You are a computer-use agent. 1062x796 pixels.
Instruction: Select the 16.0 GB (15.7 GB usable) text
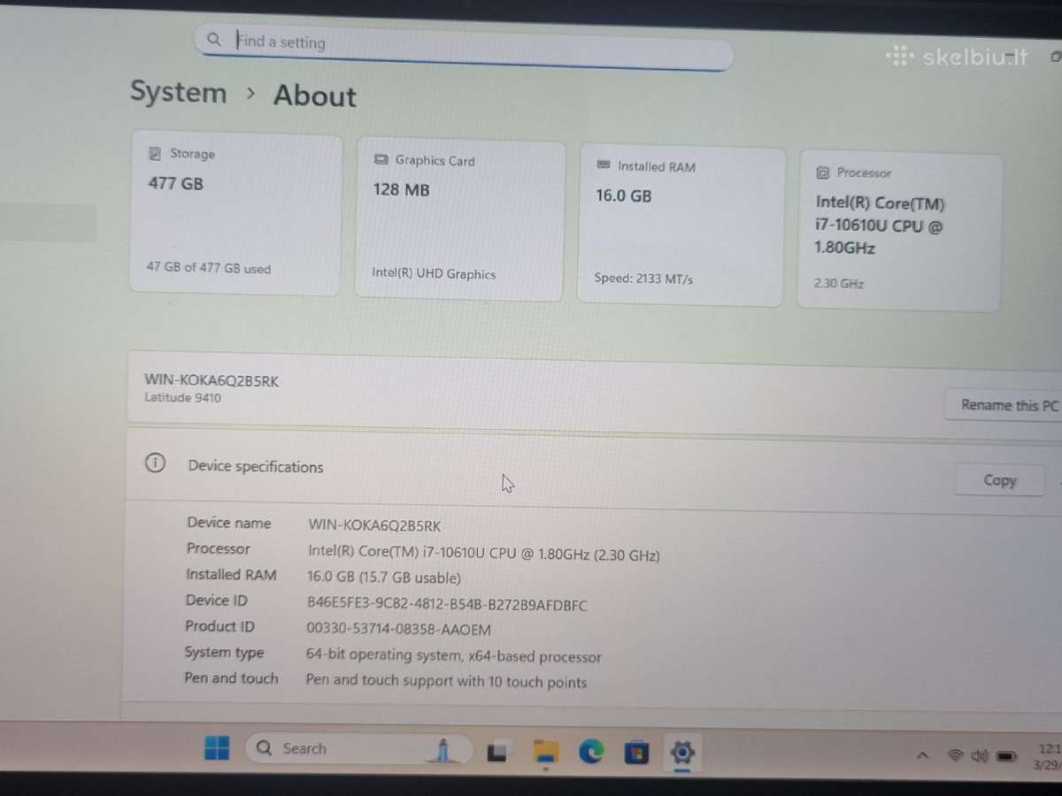383,578
